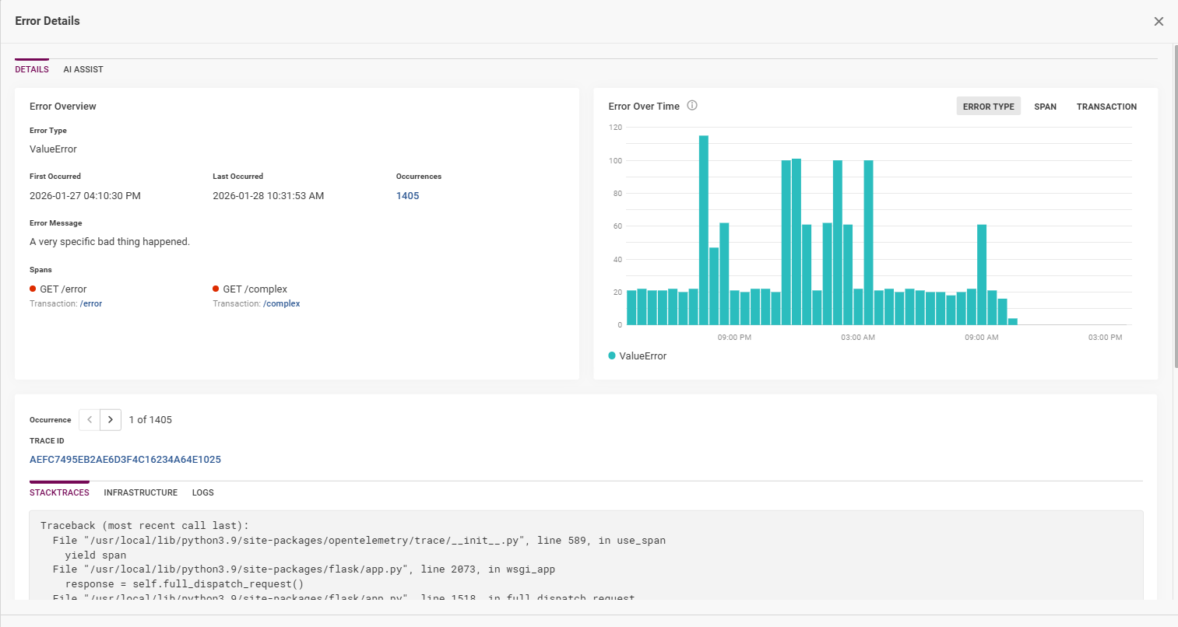Open the /error transaction link
Viewport: 1178px width, 627px height.
(91, 304)
